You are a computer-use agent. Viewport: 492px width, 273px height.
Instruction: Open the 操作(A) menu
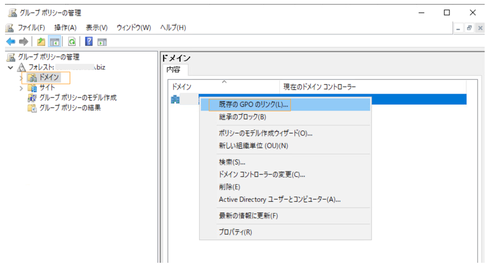pyautogui.click(x=65, y=28)
